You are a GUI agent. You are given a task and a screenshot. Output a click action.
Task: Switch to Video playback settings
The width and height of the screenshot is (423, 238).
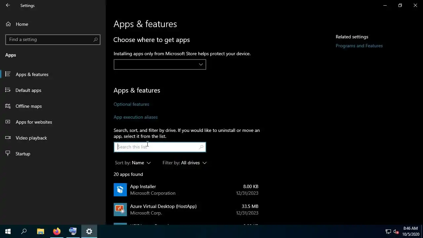[x=31, y=138]
